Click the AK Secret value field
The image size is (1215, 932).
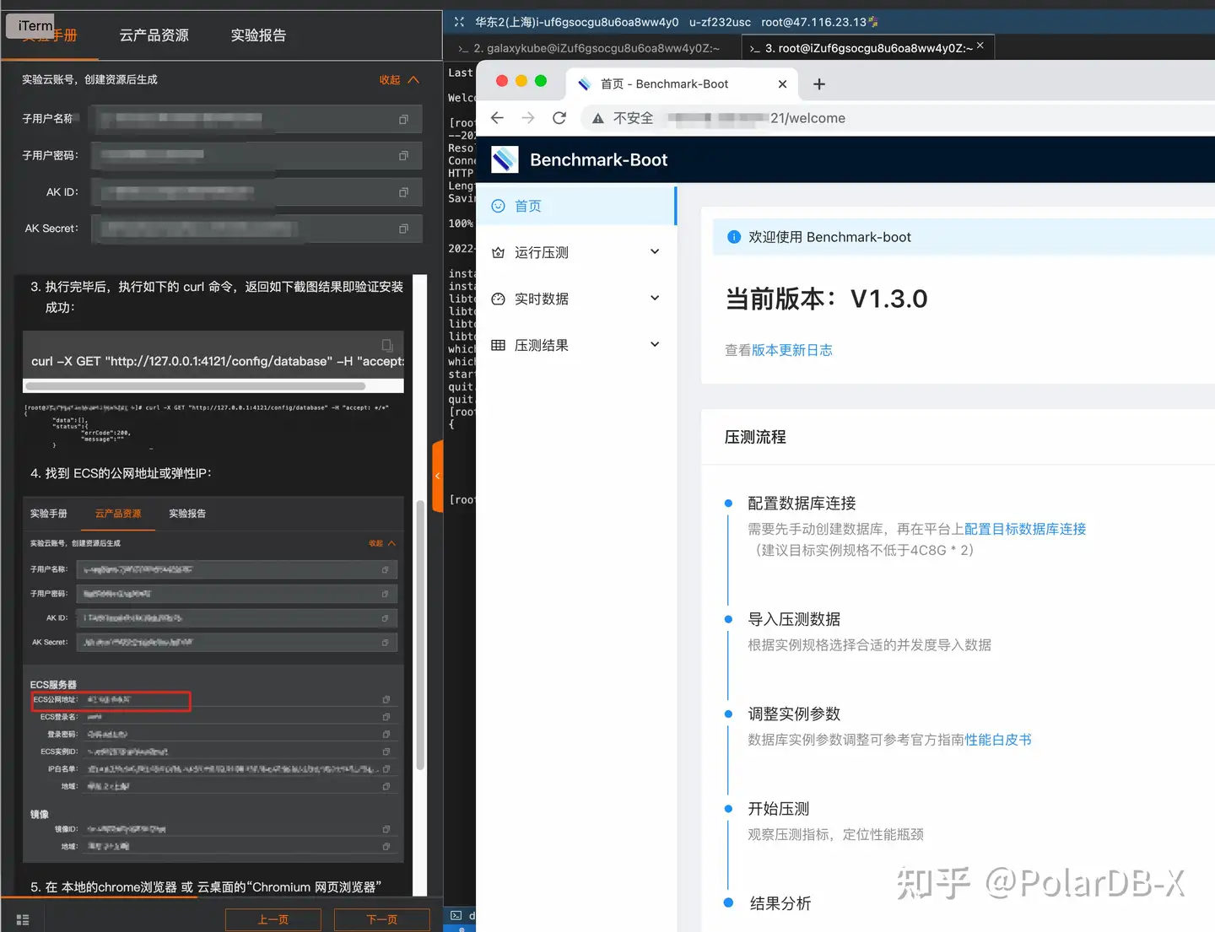click(256, 229)
